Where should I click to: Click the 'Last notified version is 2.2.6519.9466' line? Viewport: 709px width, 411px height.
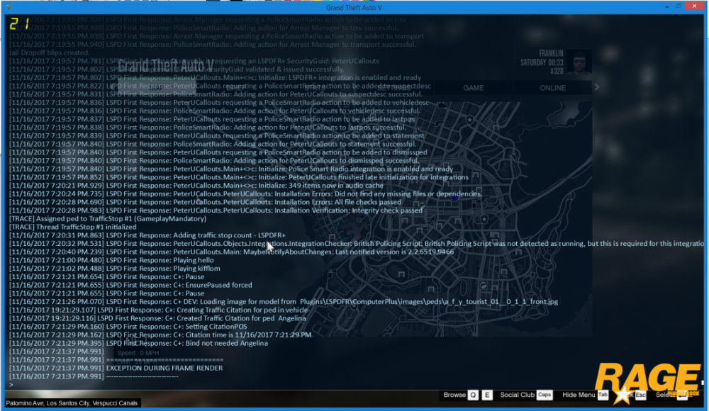(x=231, y=252)
